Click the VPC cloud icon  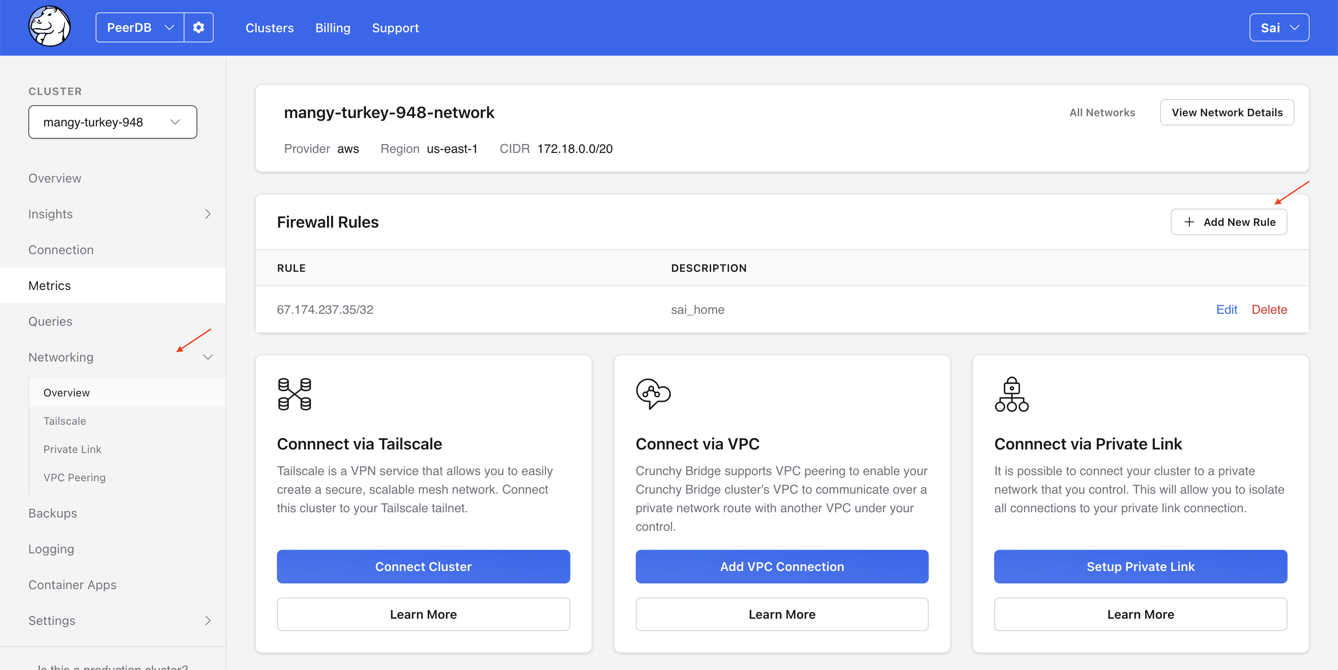click(653, 394)
